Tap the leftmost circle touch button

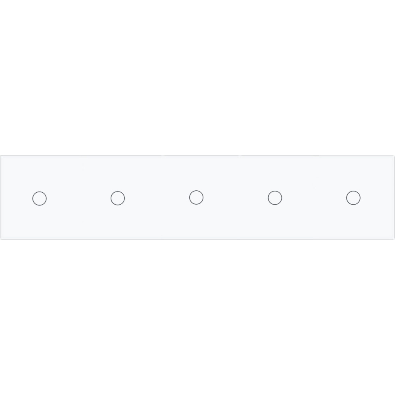pos(39,199)
